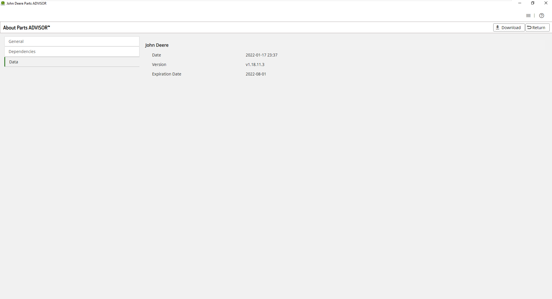The height and width of the screenshot is (299, 552).
Task: Close the Parts ADVISOR window
Action: click(546, 3)
